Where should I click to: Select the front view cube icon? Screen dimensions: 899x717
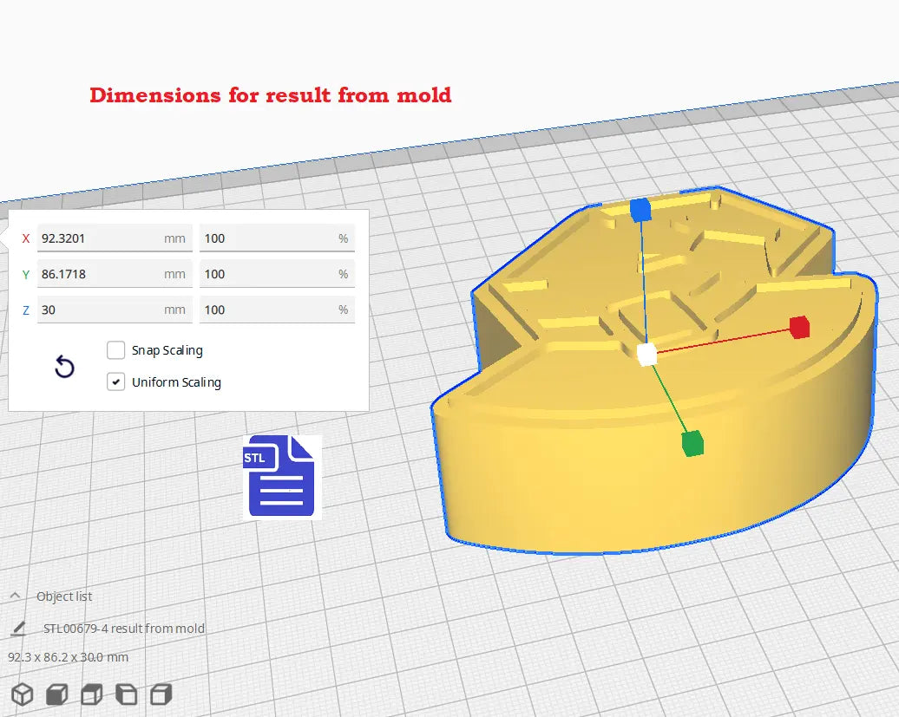pyautogui.click(x=56, y=694)
